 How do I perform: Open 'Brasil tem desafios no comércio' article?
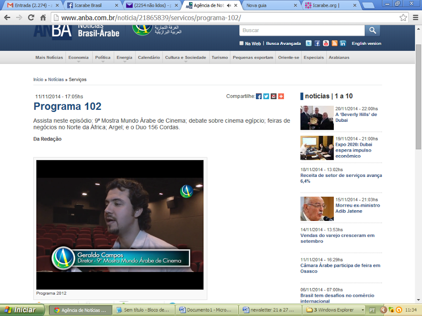tap(337, 298)
